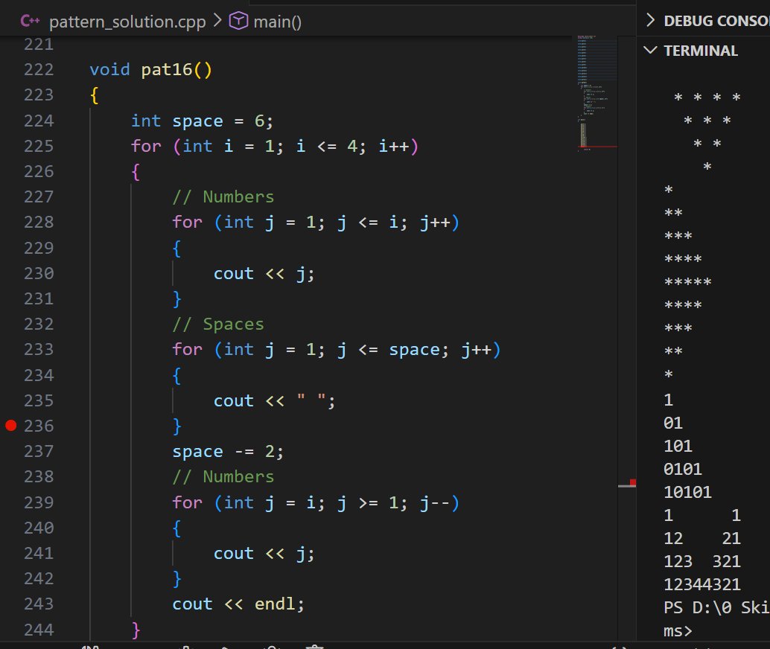Viewport: 770px width, 649px height.
Task: Click 'cout << endl;' on line 243
Action: [238, 604]
